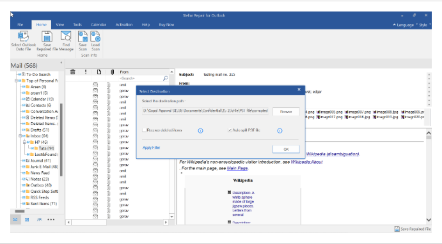Toggle Auto split PST file checkbox
This screenshot has width=442, height=244.
[x=230, y=130]
